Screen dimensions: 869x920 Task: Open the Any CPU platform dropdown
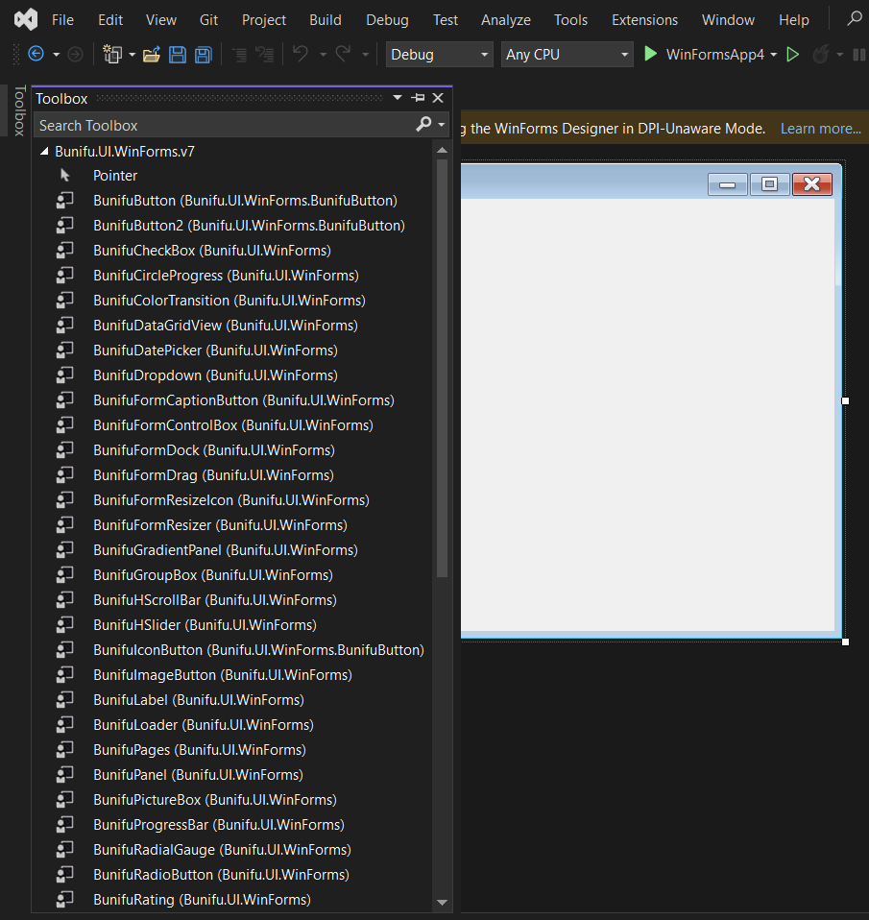click(567, 55)
